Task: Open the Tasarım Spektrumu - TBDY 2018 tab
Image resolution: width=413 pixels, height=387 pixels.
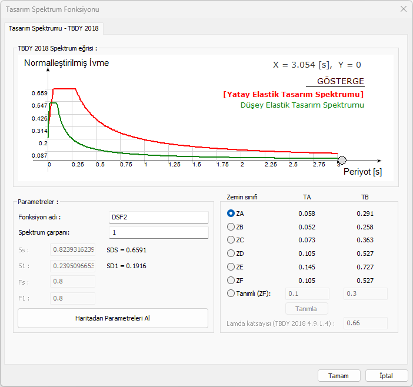Action: (x=54, y=28)
